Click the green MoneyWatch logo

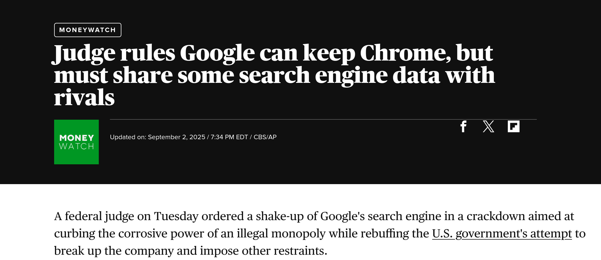click(x=76, y=142)
